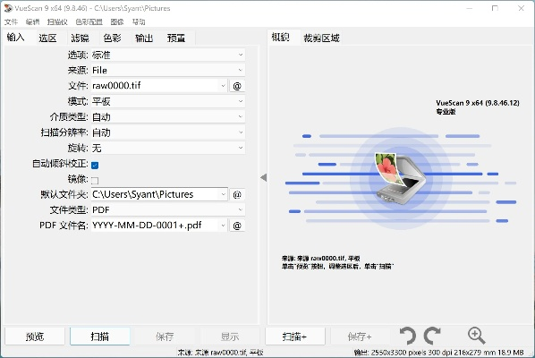This screenshot has width=535, height=358.
Task: Open 模式 dropdown showing 平板
Action: 168,101
